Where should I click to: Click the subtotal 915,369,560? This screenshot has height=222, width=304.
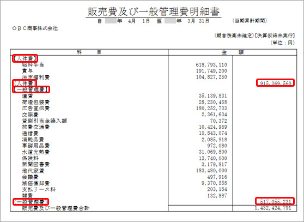tap(276, 83)
